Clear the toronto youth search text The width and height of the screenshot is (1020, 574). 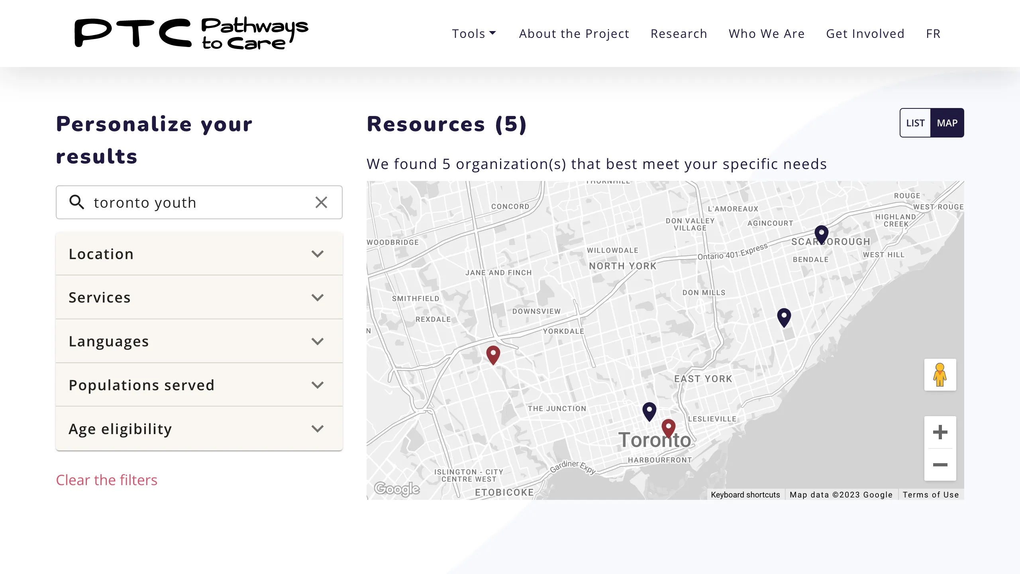coord(321,202)
